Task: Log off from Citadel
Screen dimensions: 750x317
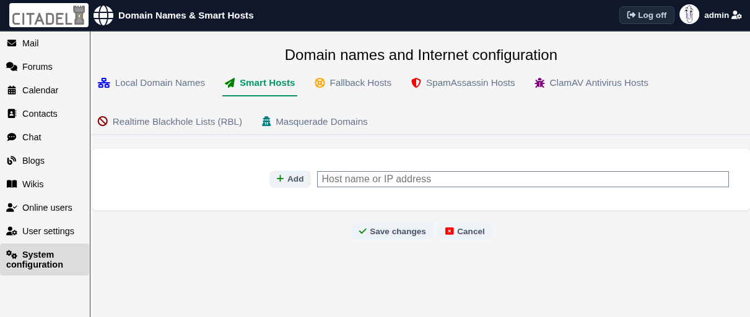Action: pyautogui.click(x=647, y=15)
